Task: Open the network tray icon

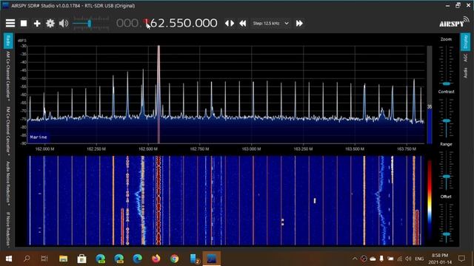Action: click(x=400, y=259)
